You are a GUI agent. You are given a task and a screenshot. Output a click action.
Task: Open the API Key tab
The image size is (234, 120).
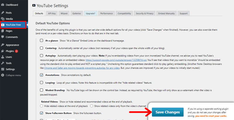(52, 13)
